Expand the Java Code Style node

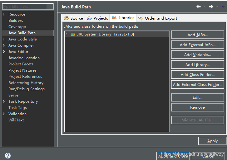pos(4,39)
